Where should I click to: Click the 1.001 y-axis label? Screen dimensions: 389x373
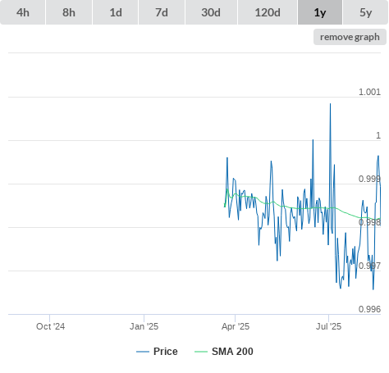point(369,92)
